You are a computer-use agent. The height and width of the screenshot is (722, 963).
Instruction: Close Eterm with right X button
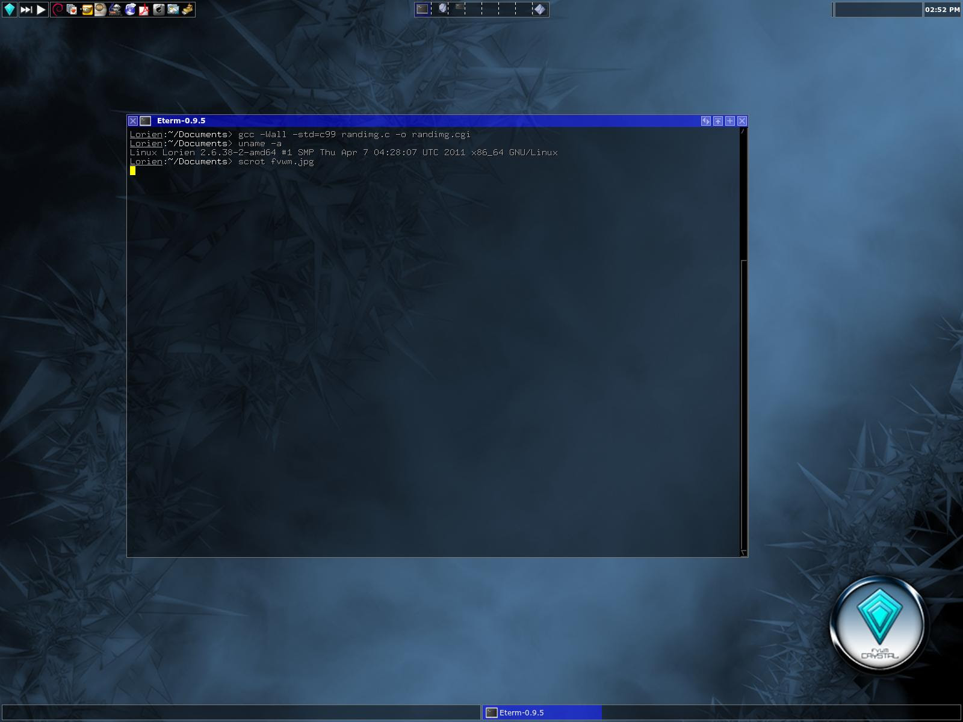coord(742,121)
